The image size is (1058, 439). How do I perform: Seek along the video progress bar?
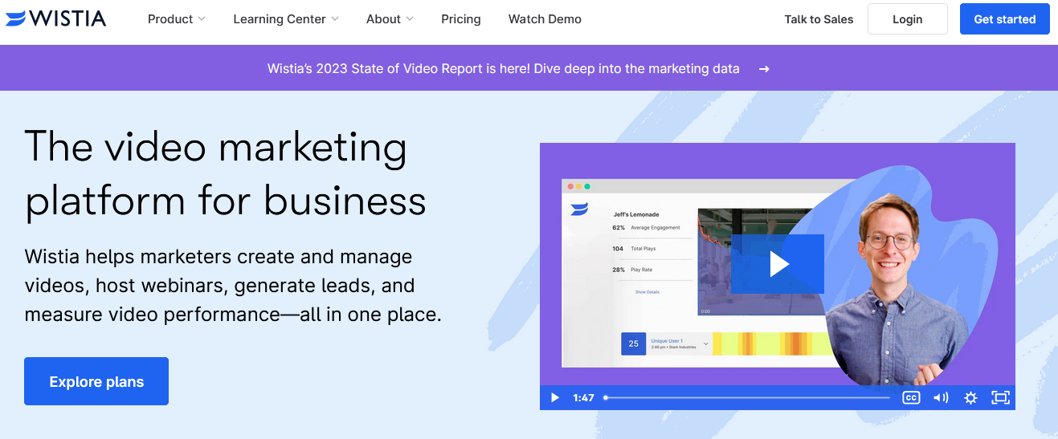pos(747,397)
